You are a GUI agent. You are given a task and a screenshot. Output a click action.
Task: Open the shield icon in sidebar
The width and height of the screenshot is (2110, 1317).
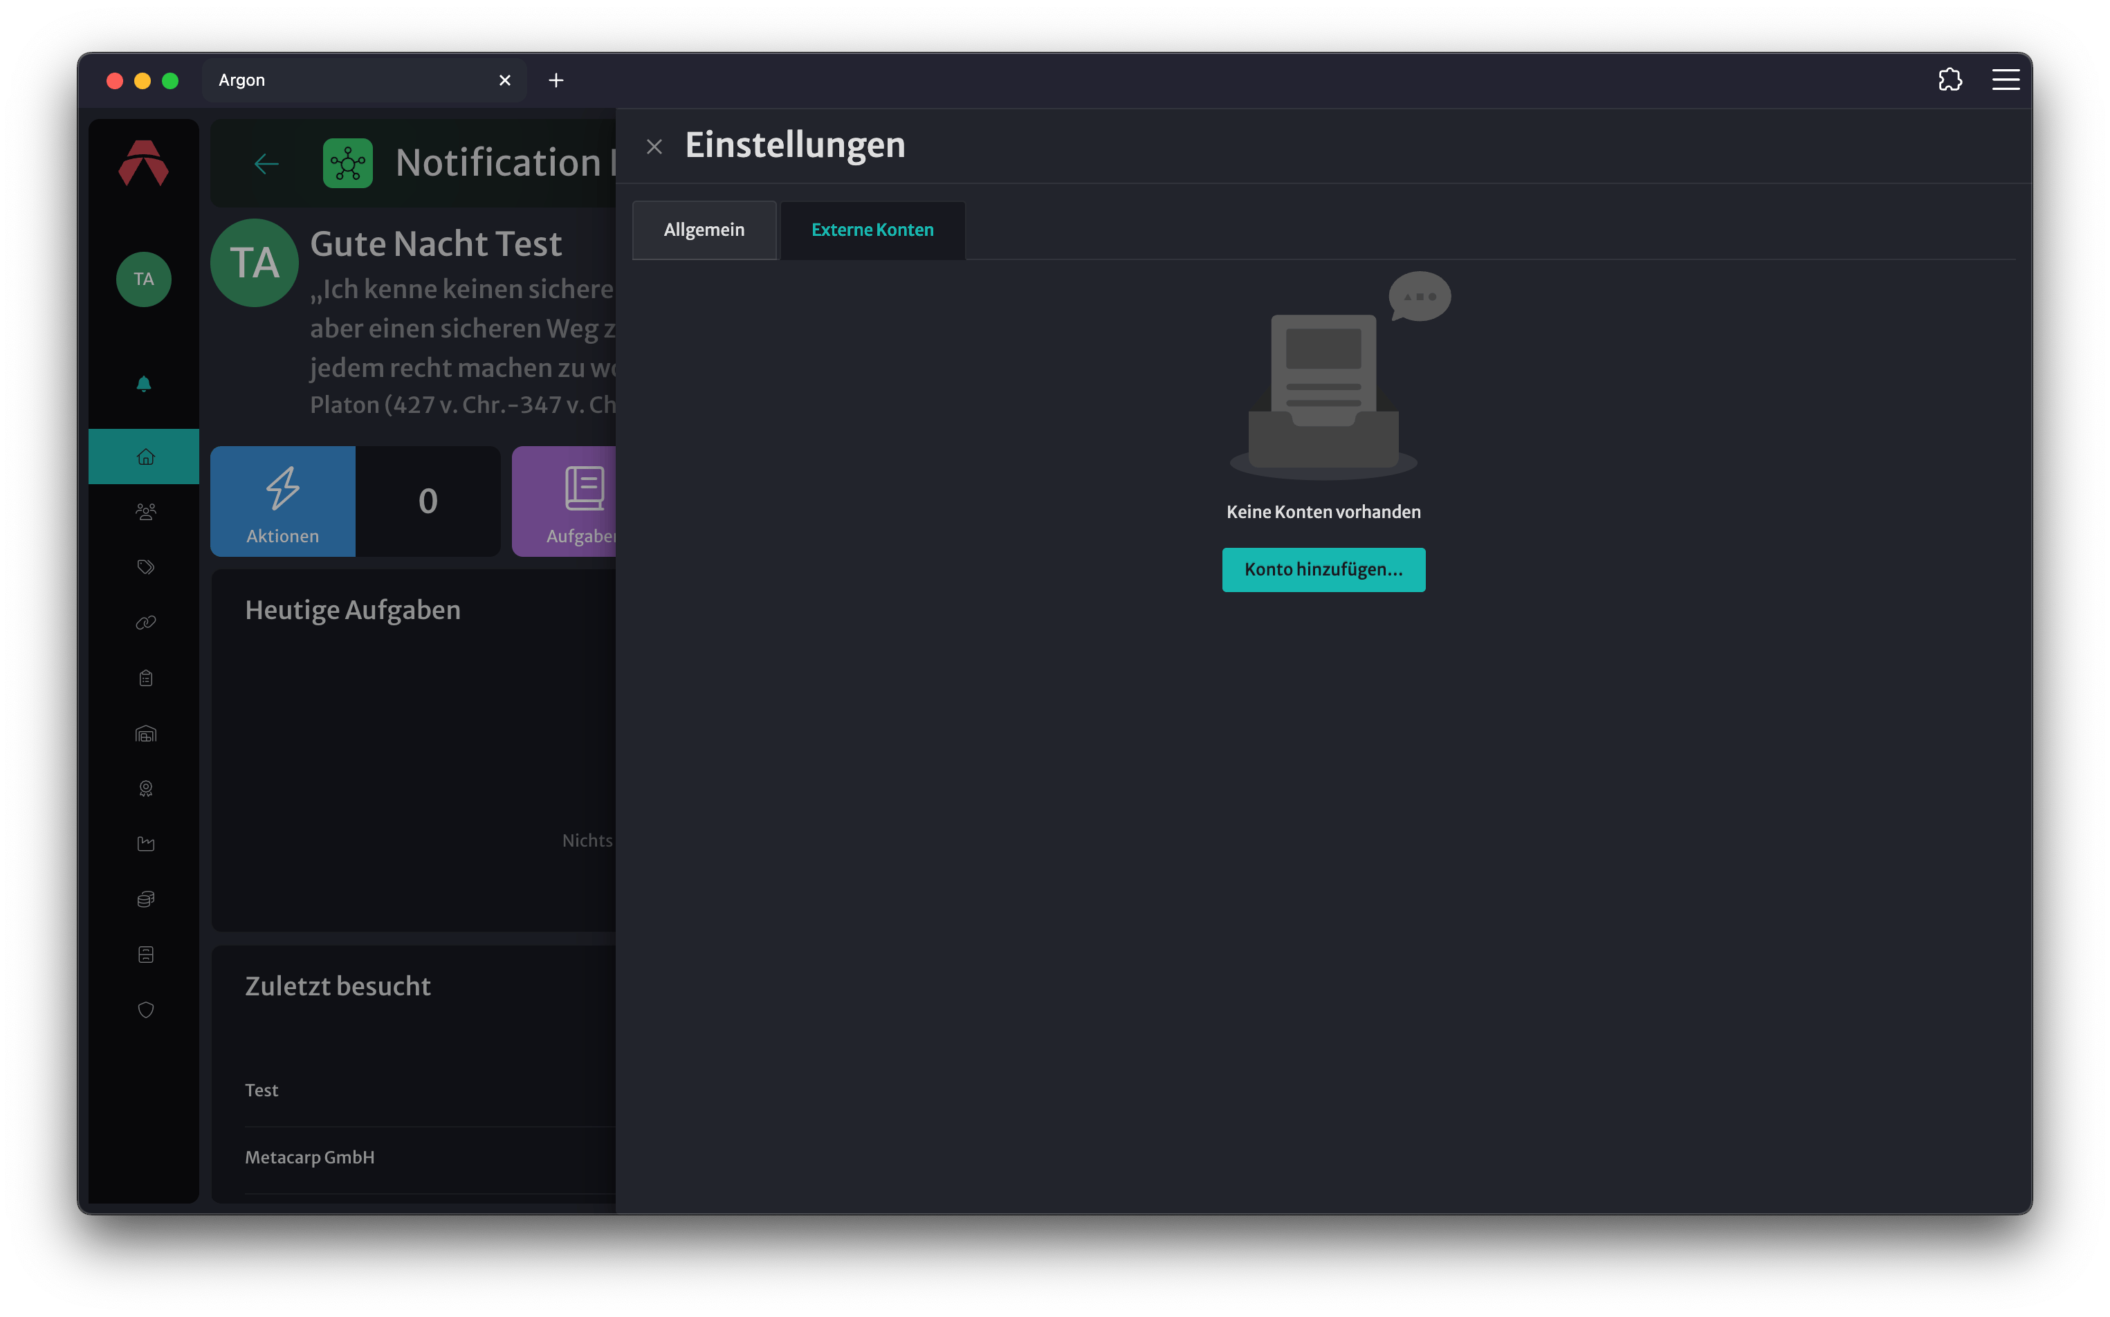[x=145, y=1009]
